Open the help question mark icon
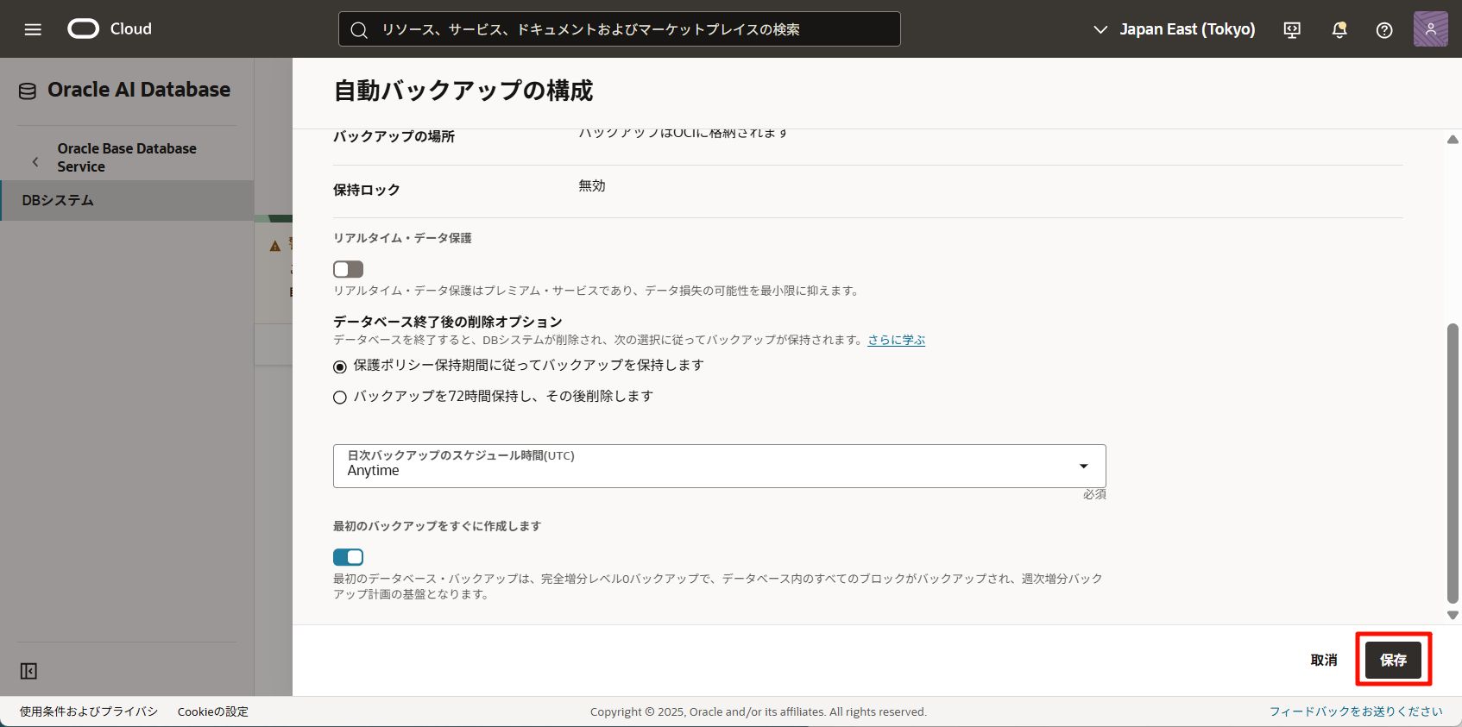Screen dimensions: 1462x727 pyautogui.click(x=1384, y=29)
